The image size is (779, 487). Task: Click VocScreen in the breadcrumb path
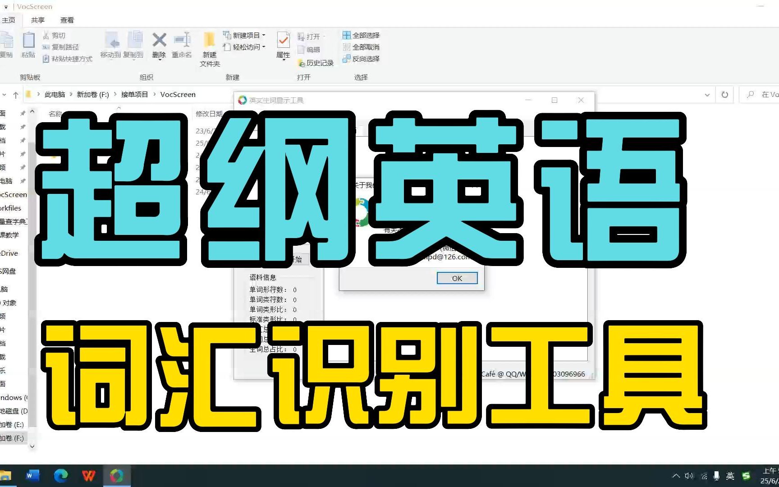click(177, 94)
